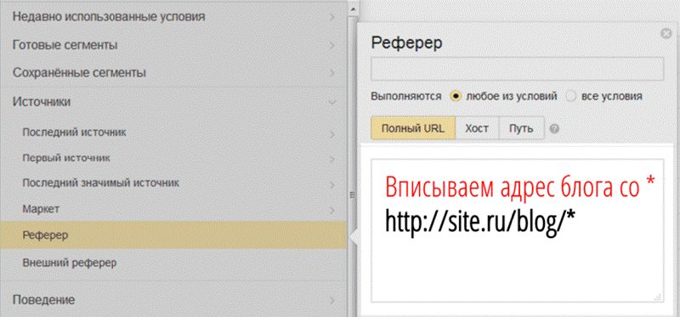680x317 pixels.
Task: Switch to the Хост tab
Action: [x=477, y=128]
